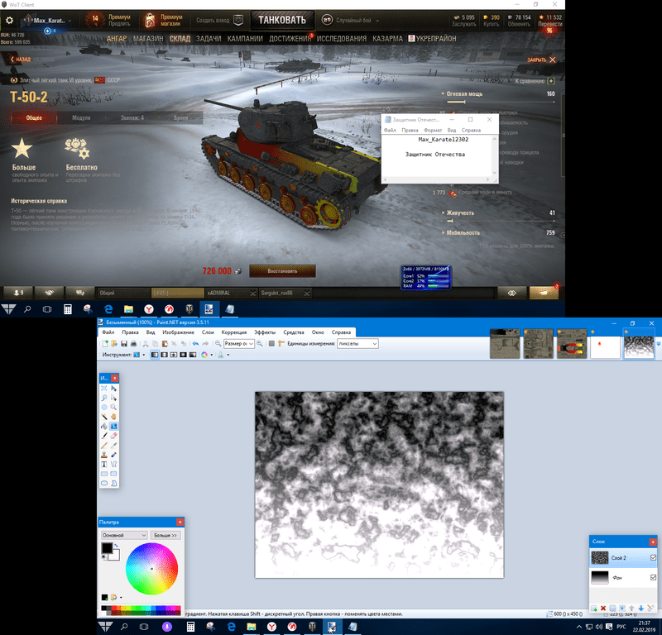Viewport: 662px width, 635px height.
Task: Open the Инструмент tool chooser dropdown
Action: (x=139, y=355)
